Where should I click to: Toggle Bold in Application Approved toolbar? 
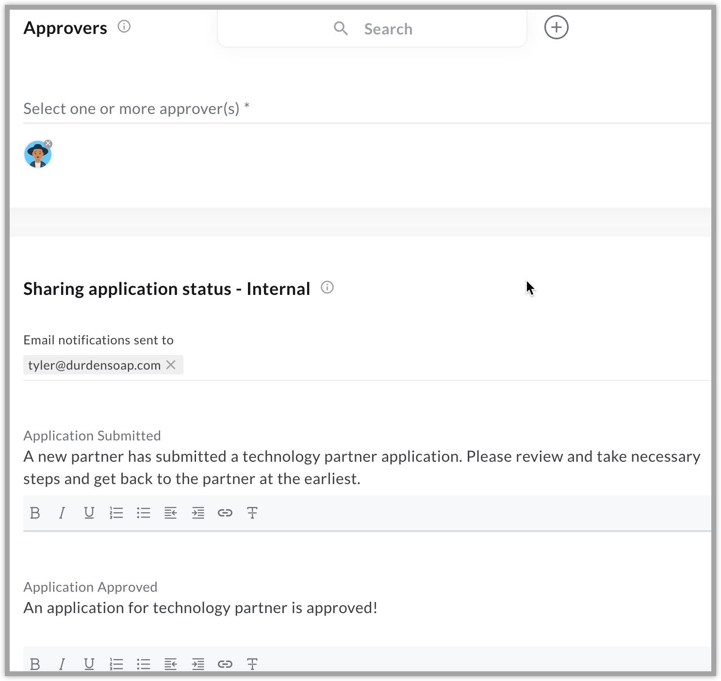(35, 664)
